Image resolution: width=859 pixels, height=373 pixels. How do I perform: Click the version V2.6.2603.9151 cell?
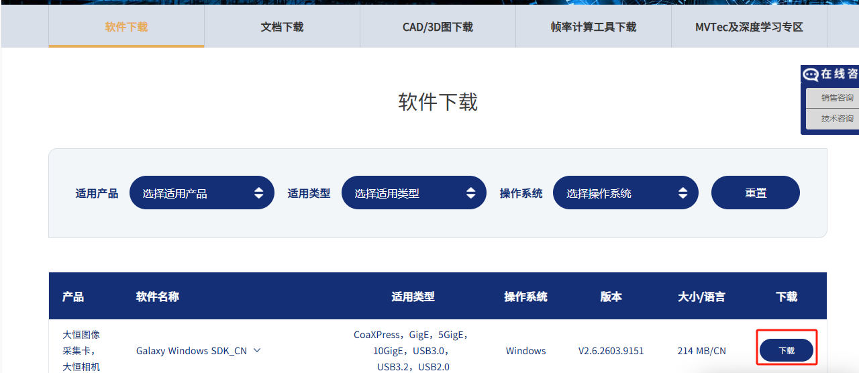[x=611, y=351]
